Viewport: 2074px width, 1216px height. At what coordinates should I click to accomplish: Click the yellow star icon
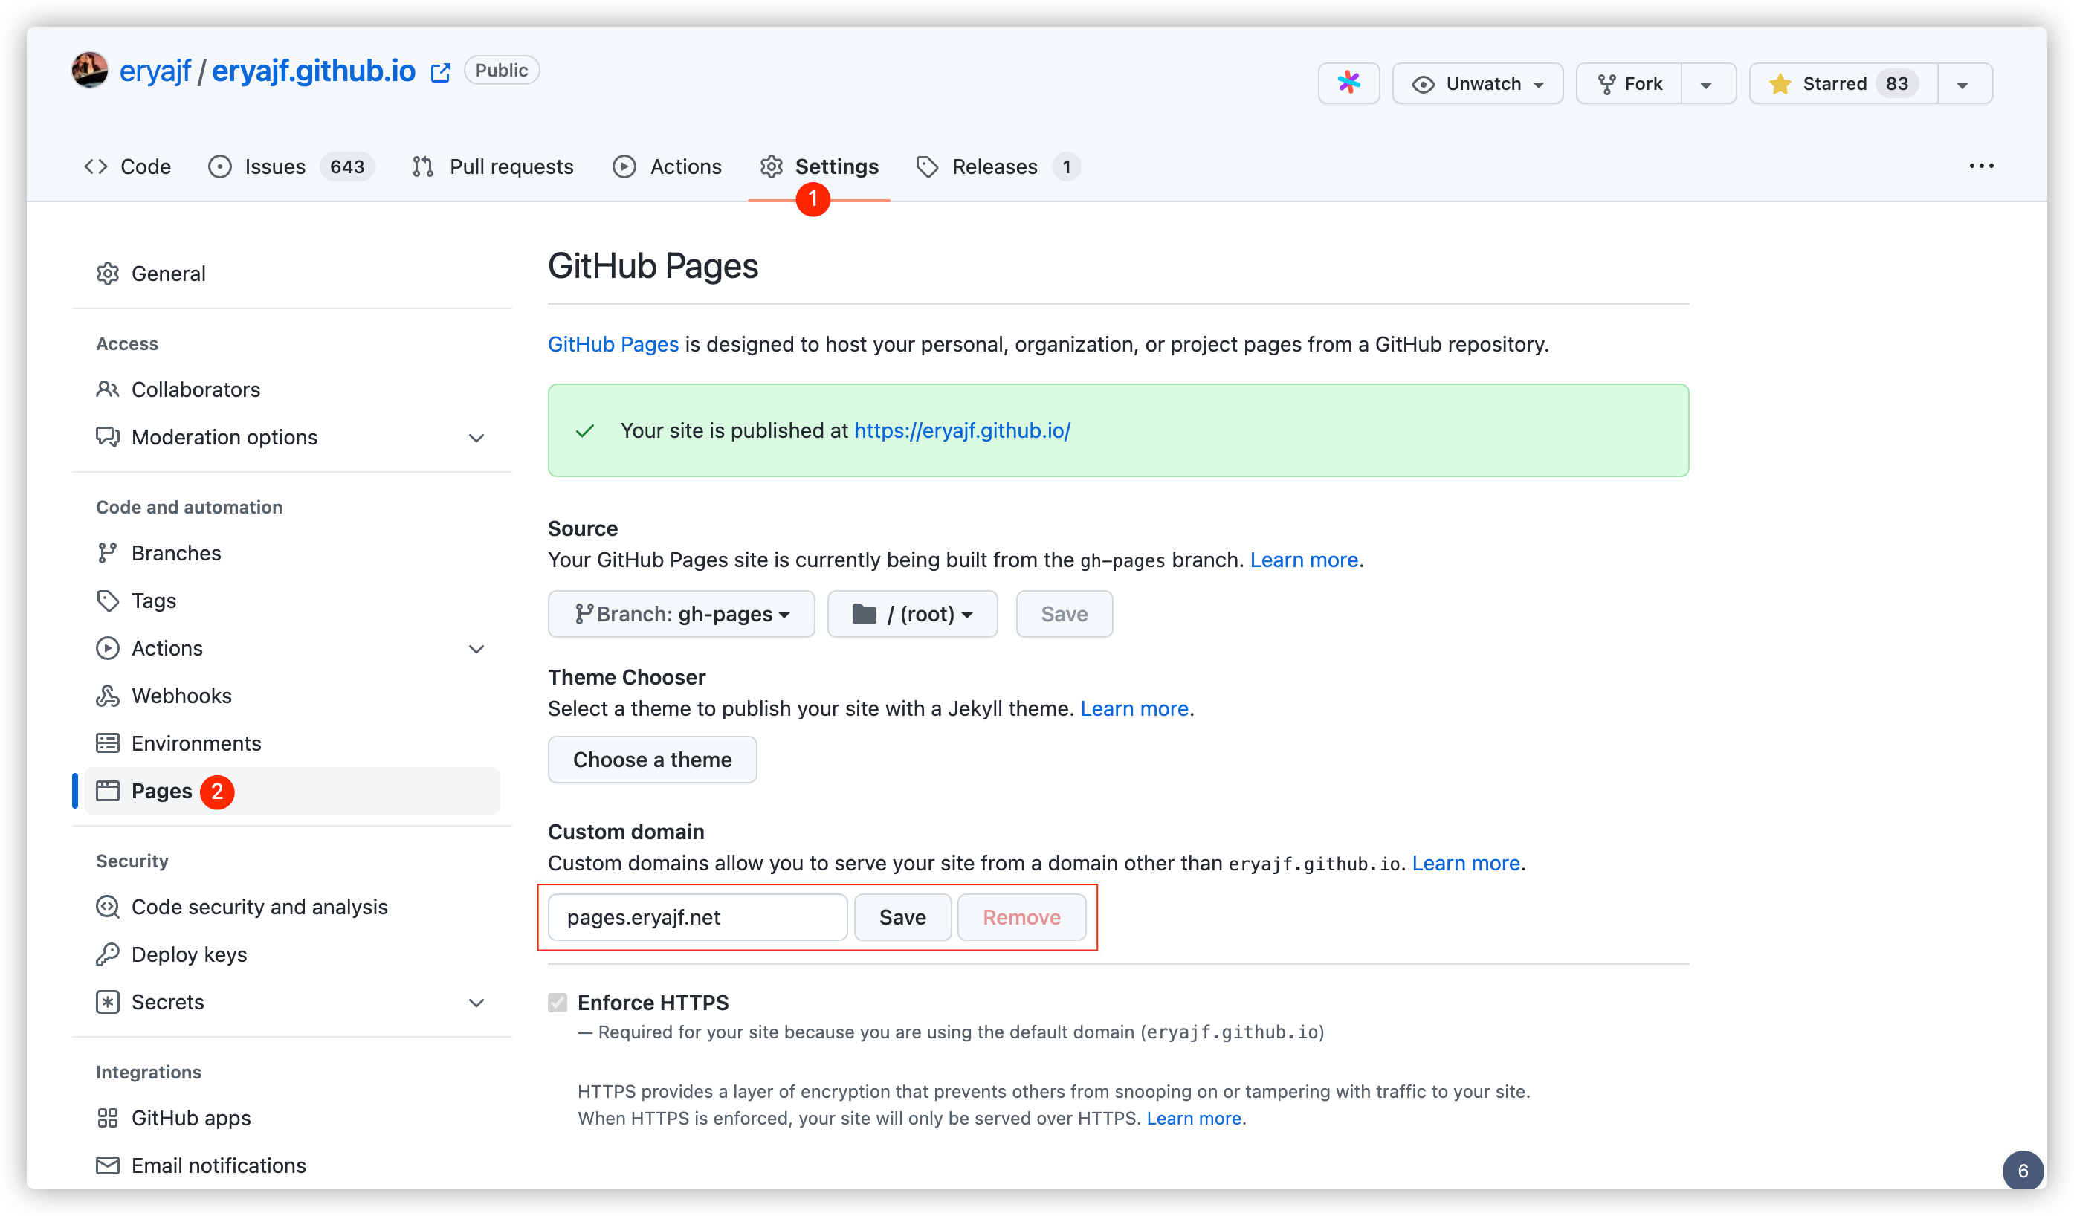(1780, 84)
